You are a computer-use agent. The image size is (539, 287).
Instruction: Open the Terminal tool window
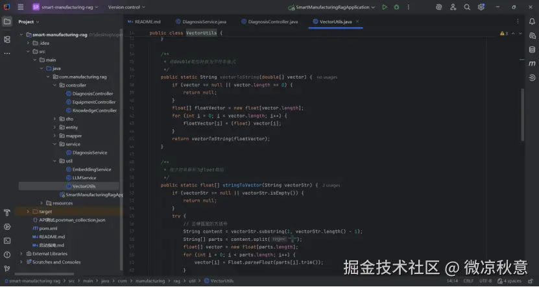click(7, 240)
